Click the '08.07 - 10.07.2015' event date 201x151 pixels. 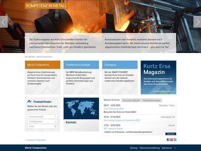click(112, 105)
